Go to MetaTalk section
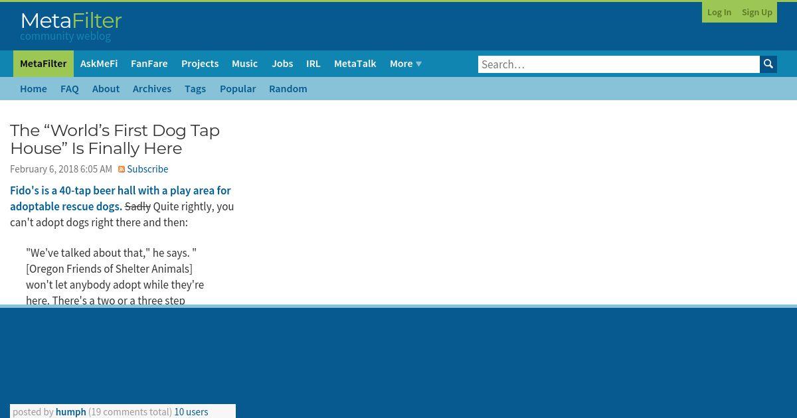 355,64
